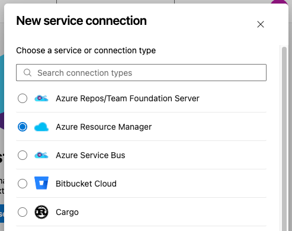Click the Azure Repos cloud icon

click(x=41, y=98)
